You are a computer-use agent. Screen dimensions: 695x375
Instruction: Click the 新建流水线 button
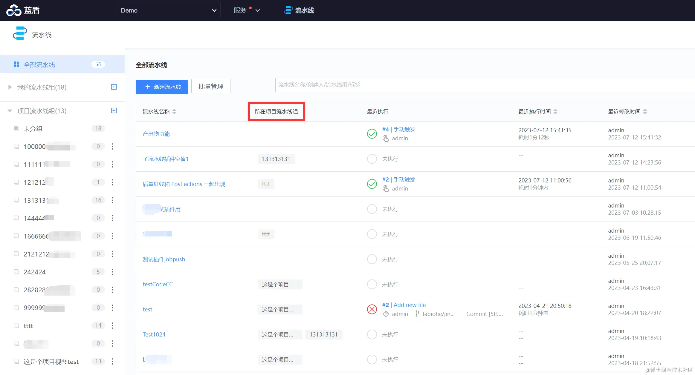coord(162,87)
